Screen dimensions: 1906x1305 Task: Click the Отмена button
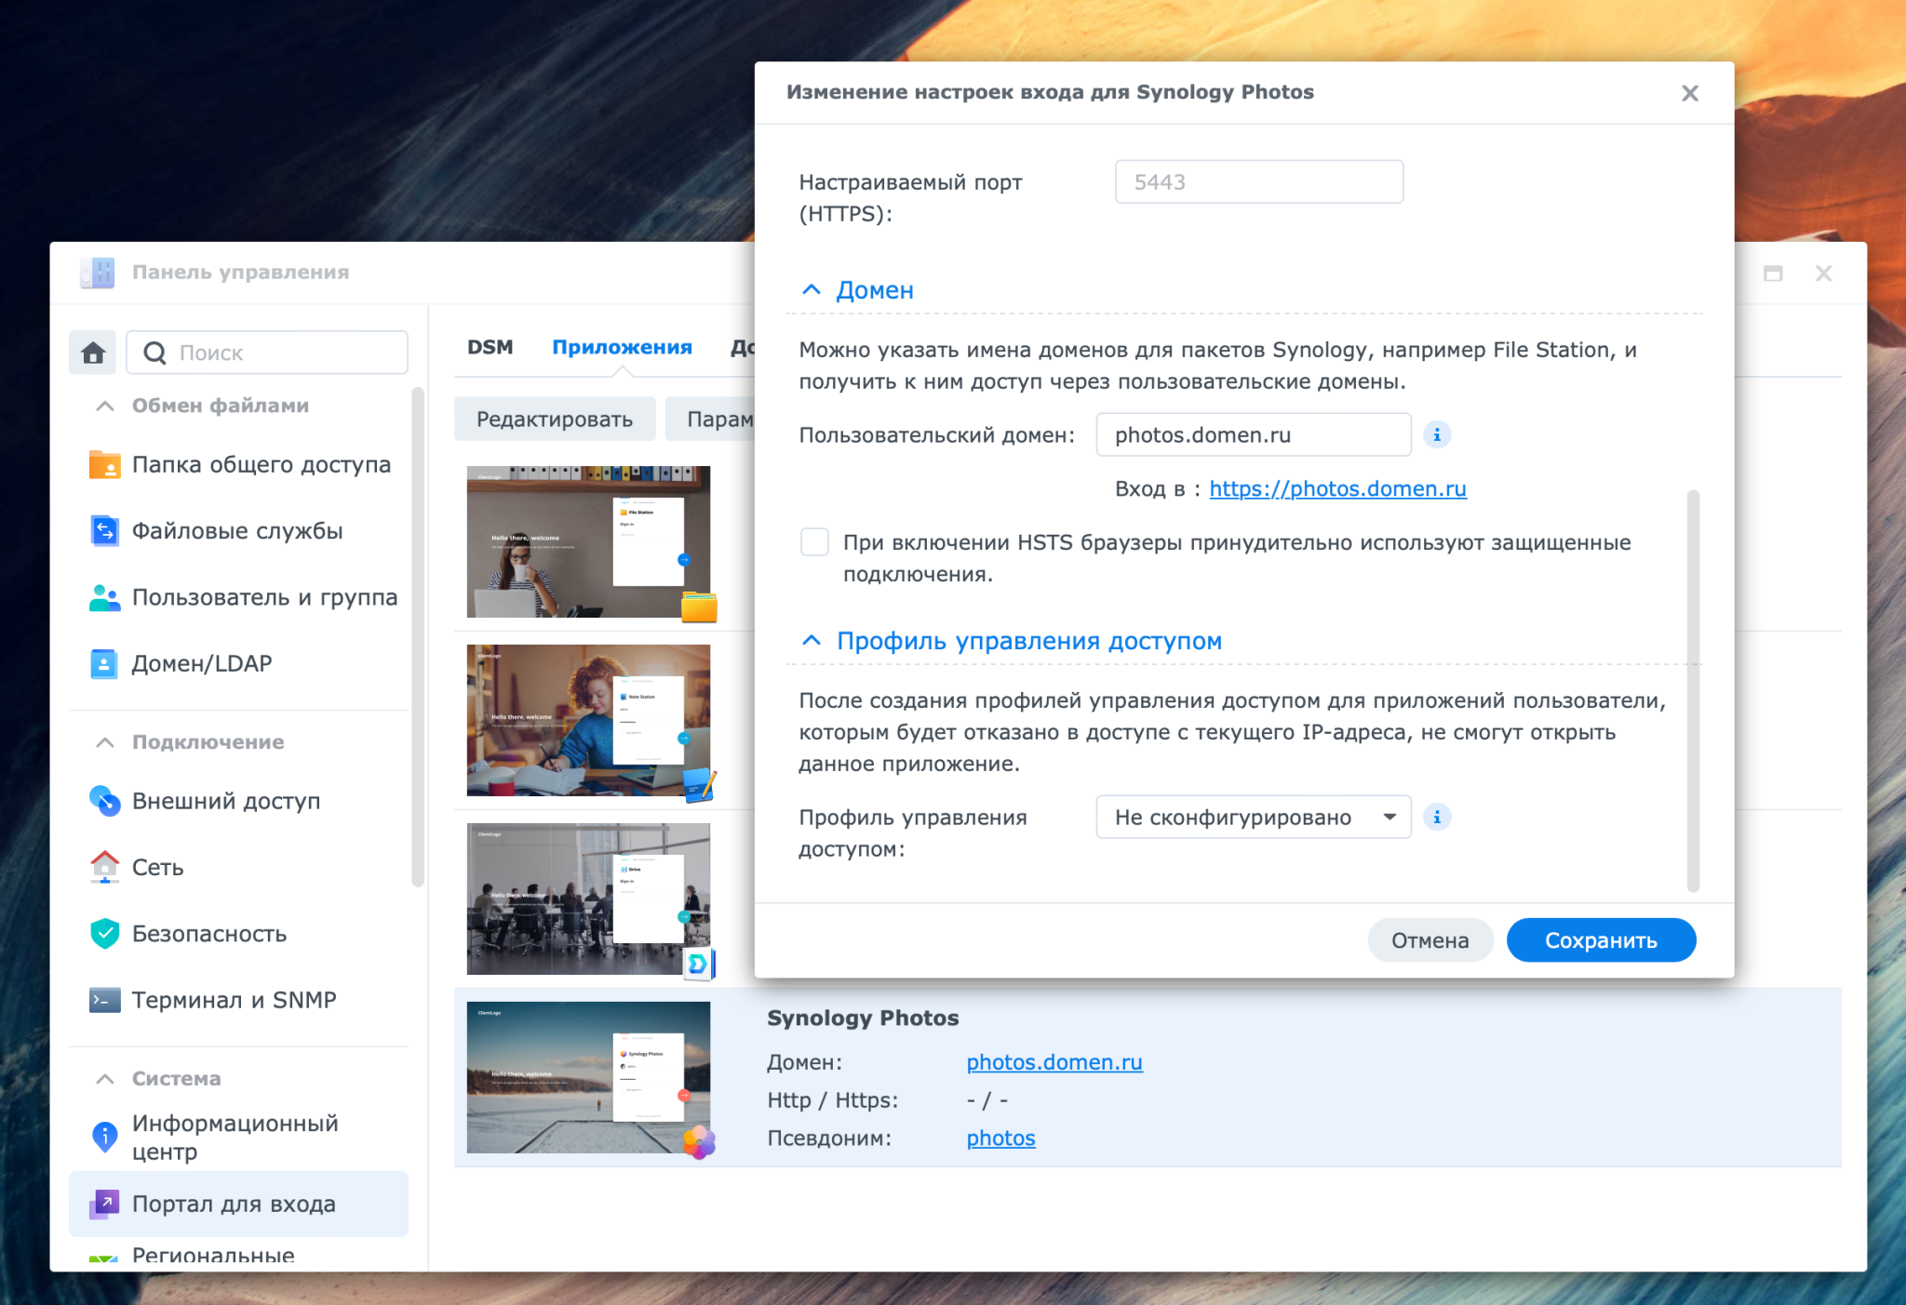[1429, 940]
